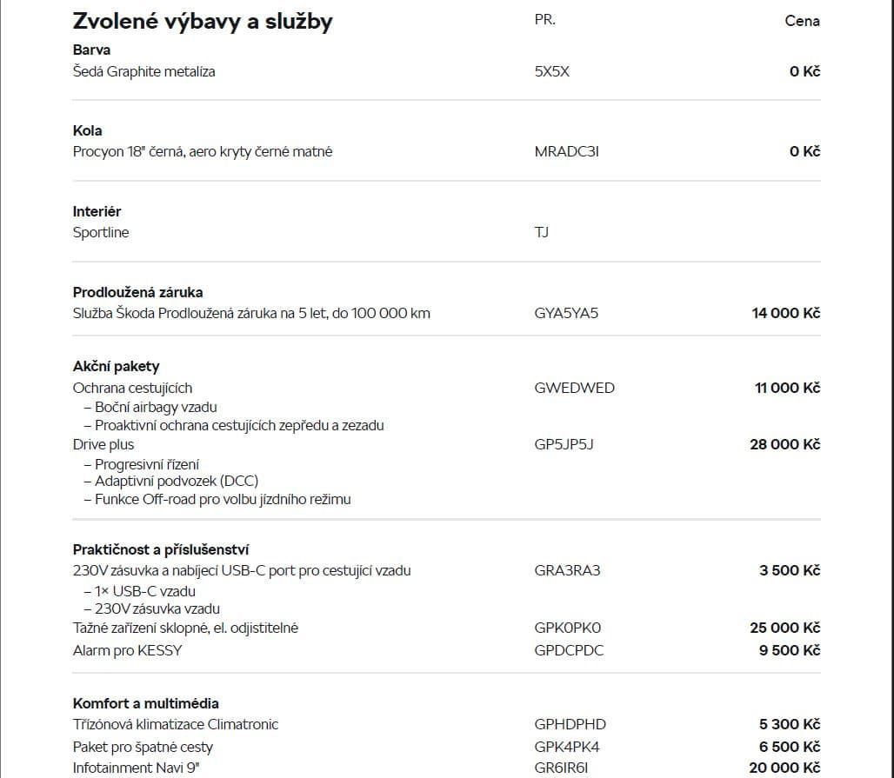Select the Drive plus package line

(x=103, y=444)
